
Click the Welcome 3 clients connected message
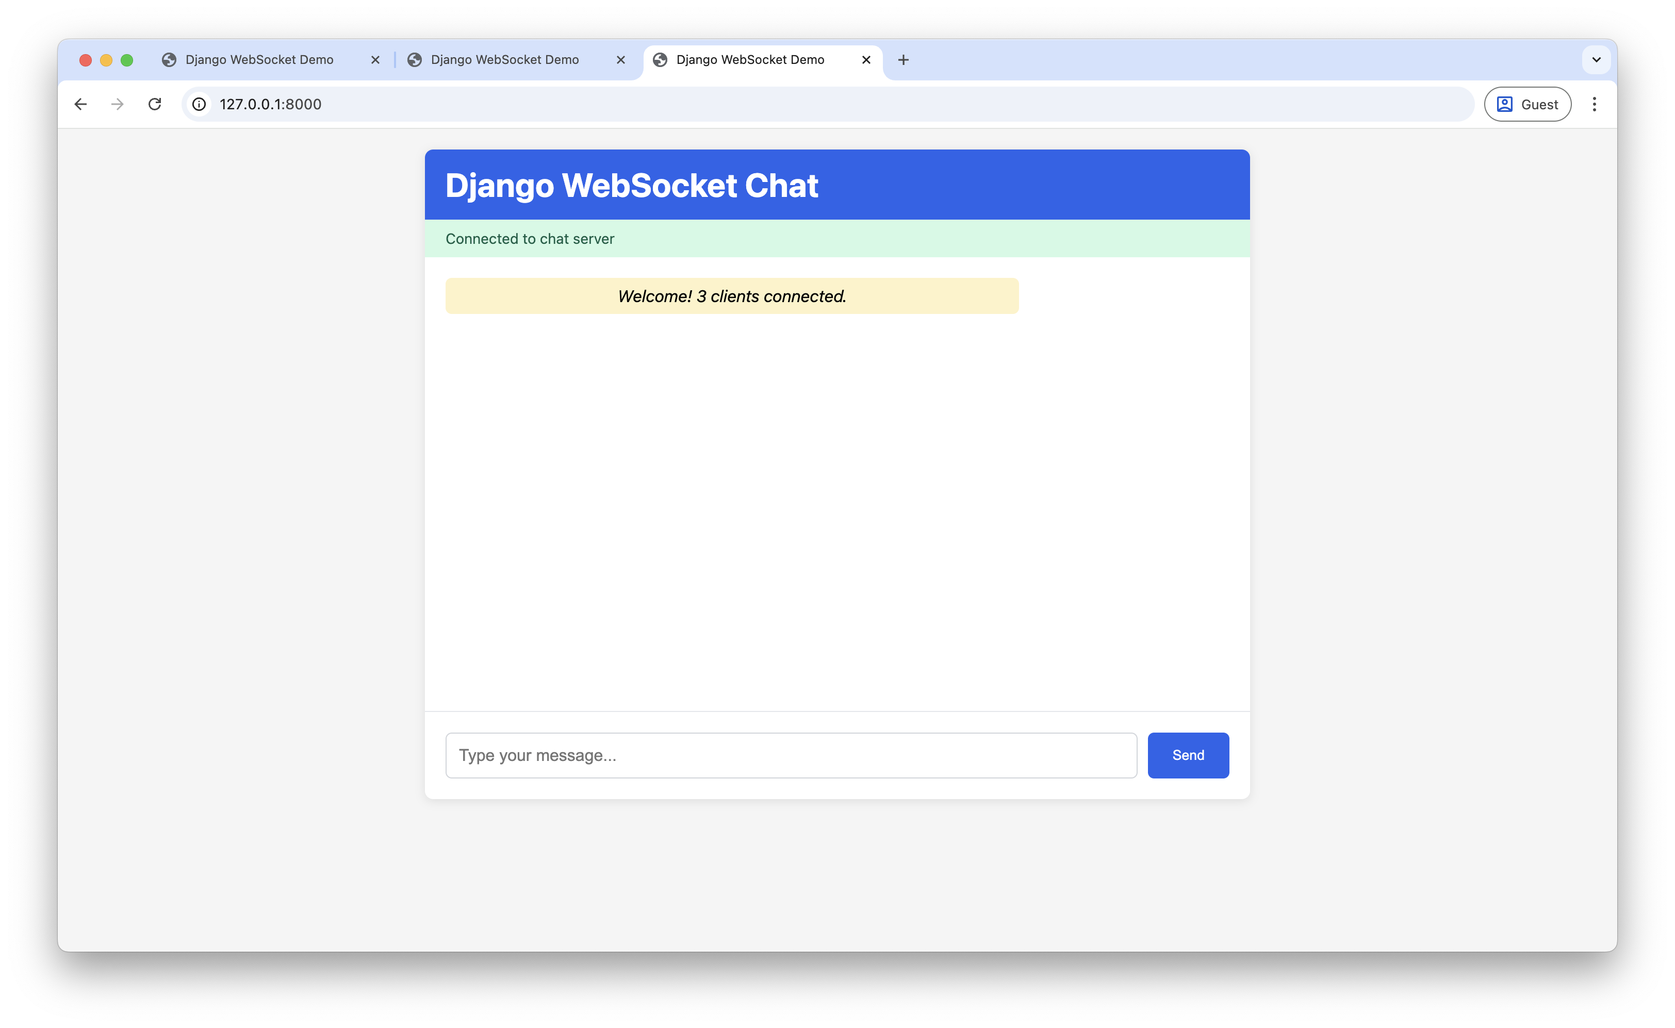pos(732,296)
